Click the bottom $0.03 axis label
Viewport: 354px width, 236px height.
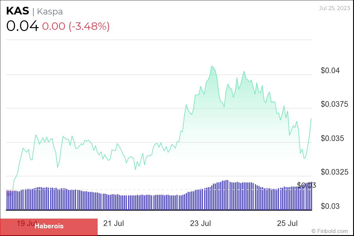[x=330, y=206]
